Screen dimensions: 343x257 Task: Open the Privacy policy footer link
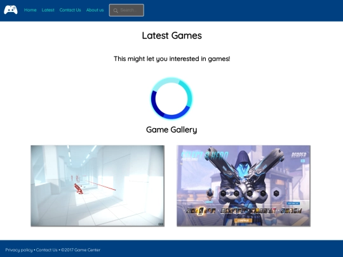19,250
